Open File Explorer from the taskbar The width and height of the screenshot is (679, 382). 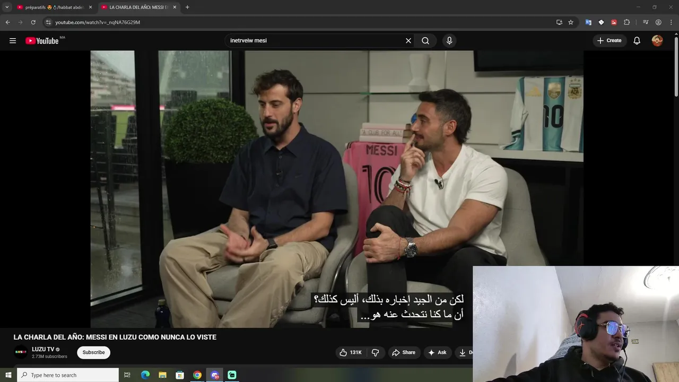point(163,375)
